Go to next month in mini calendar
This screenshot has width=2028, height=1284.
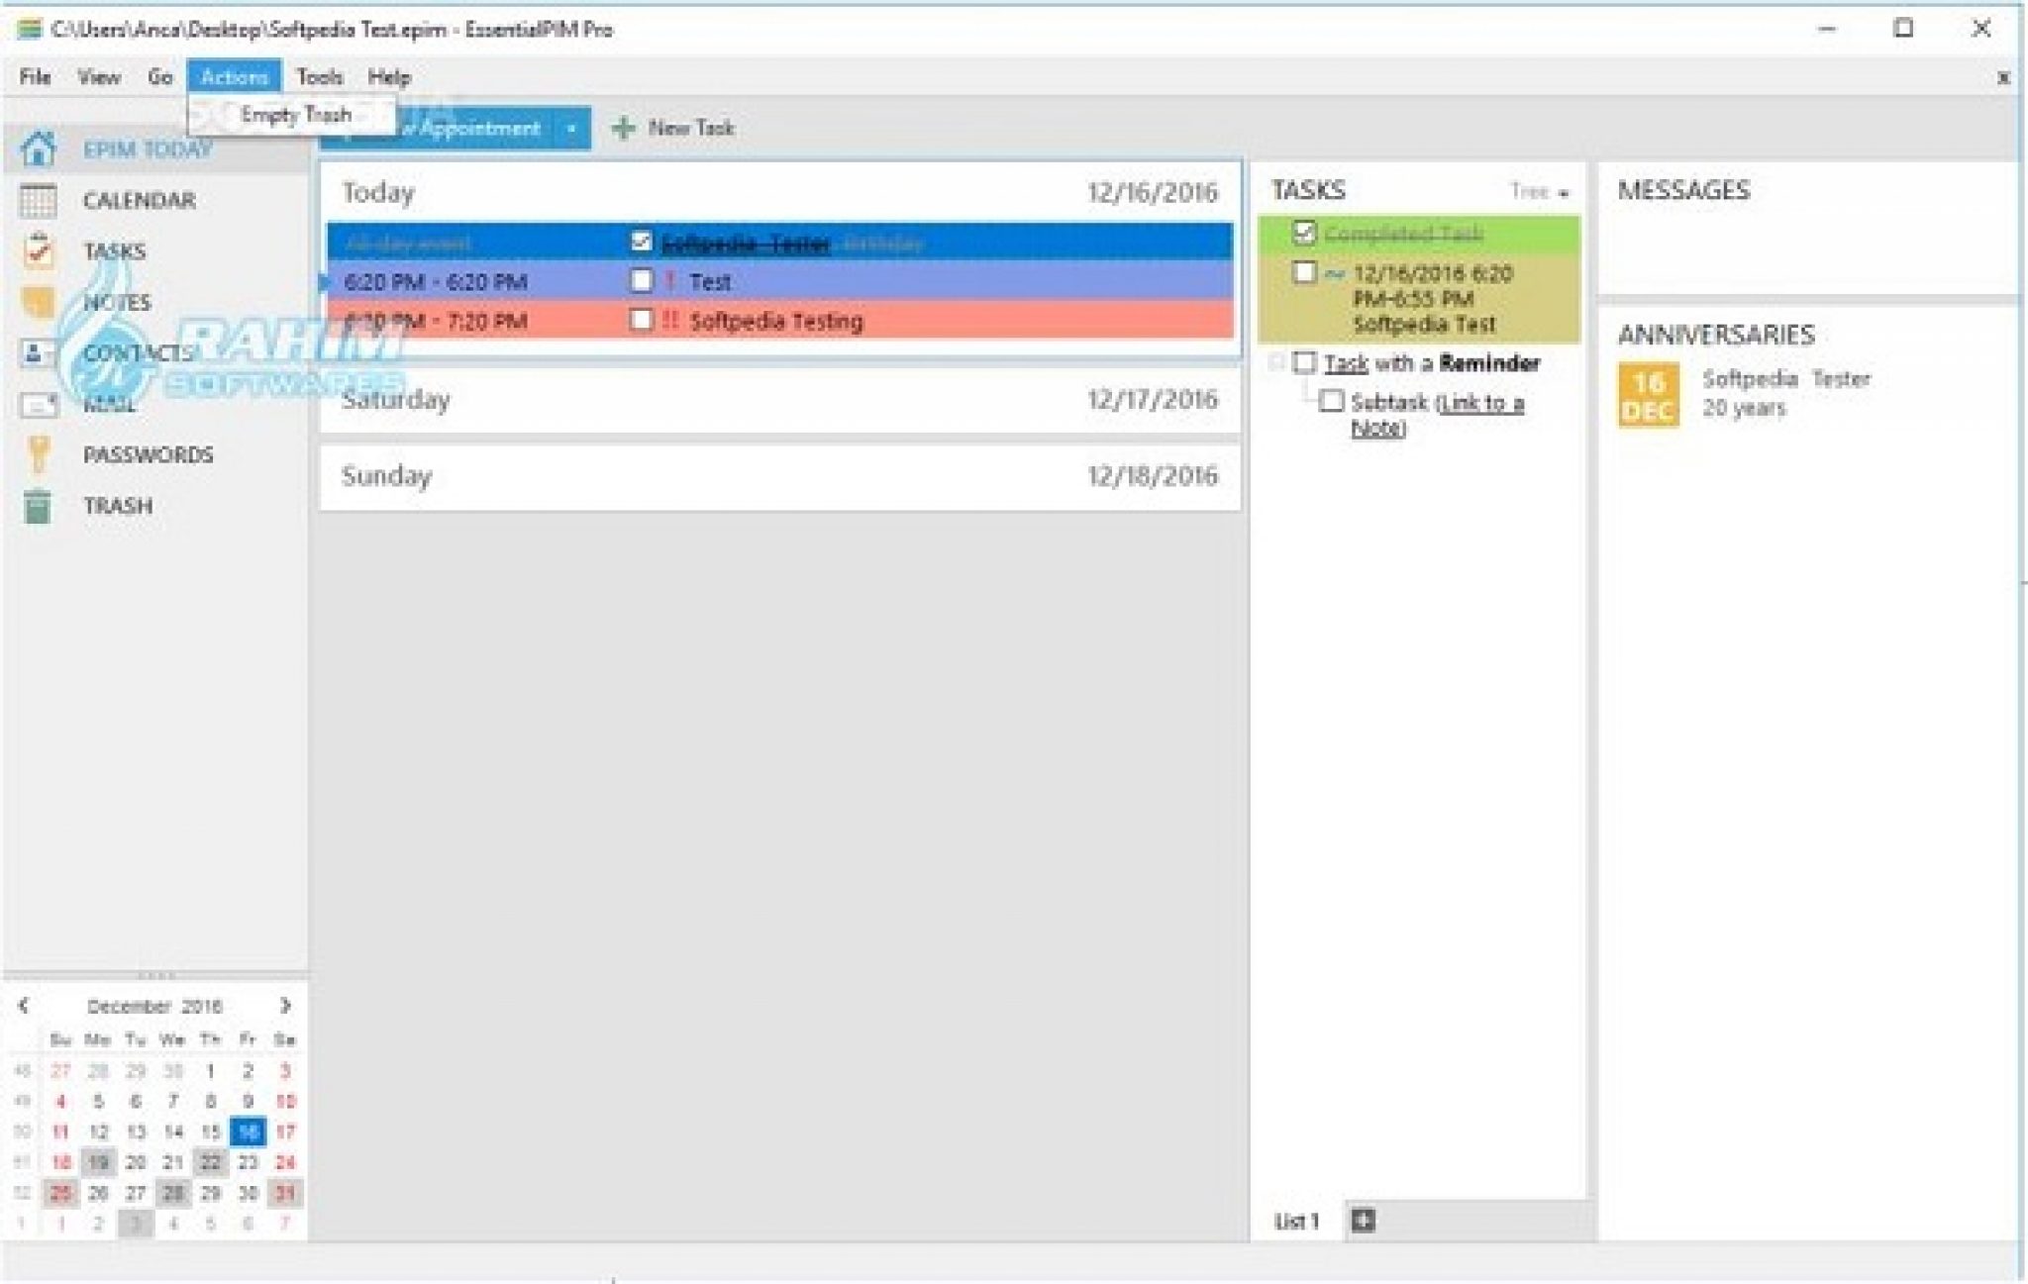click(285, 1006)
